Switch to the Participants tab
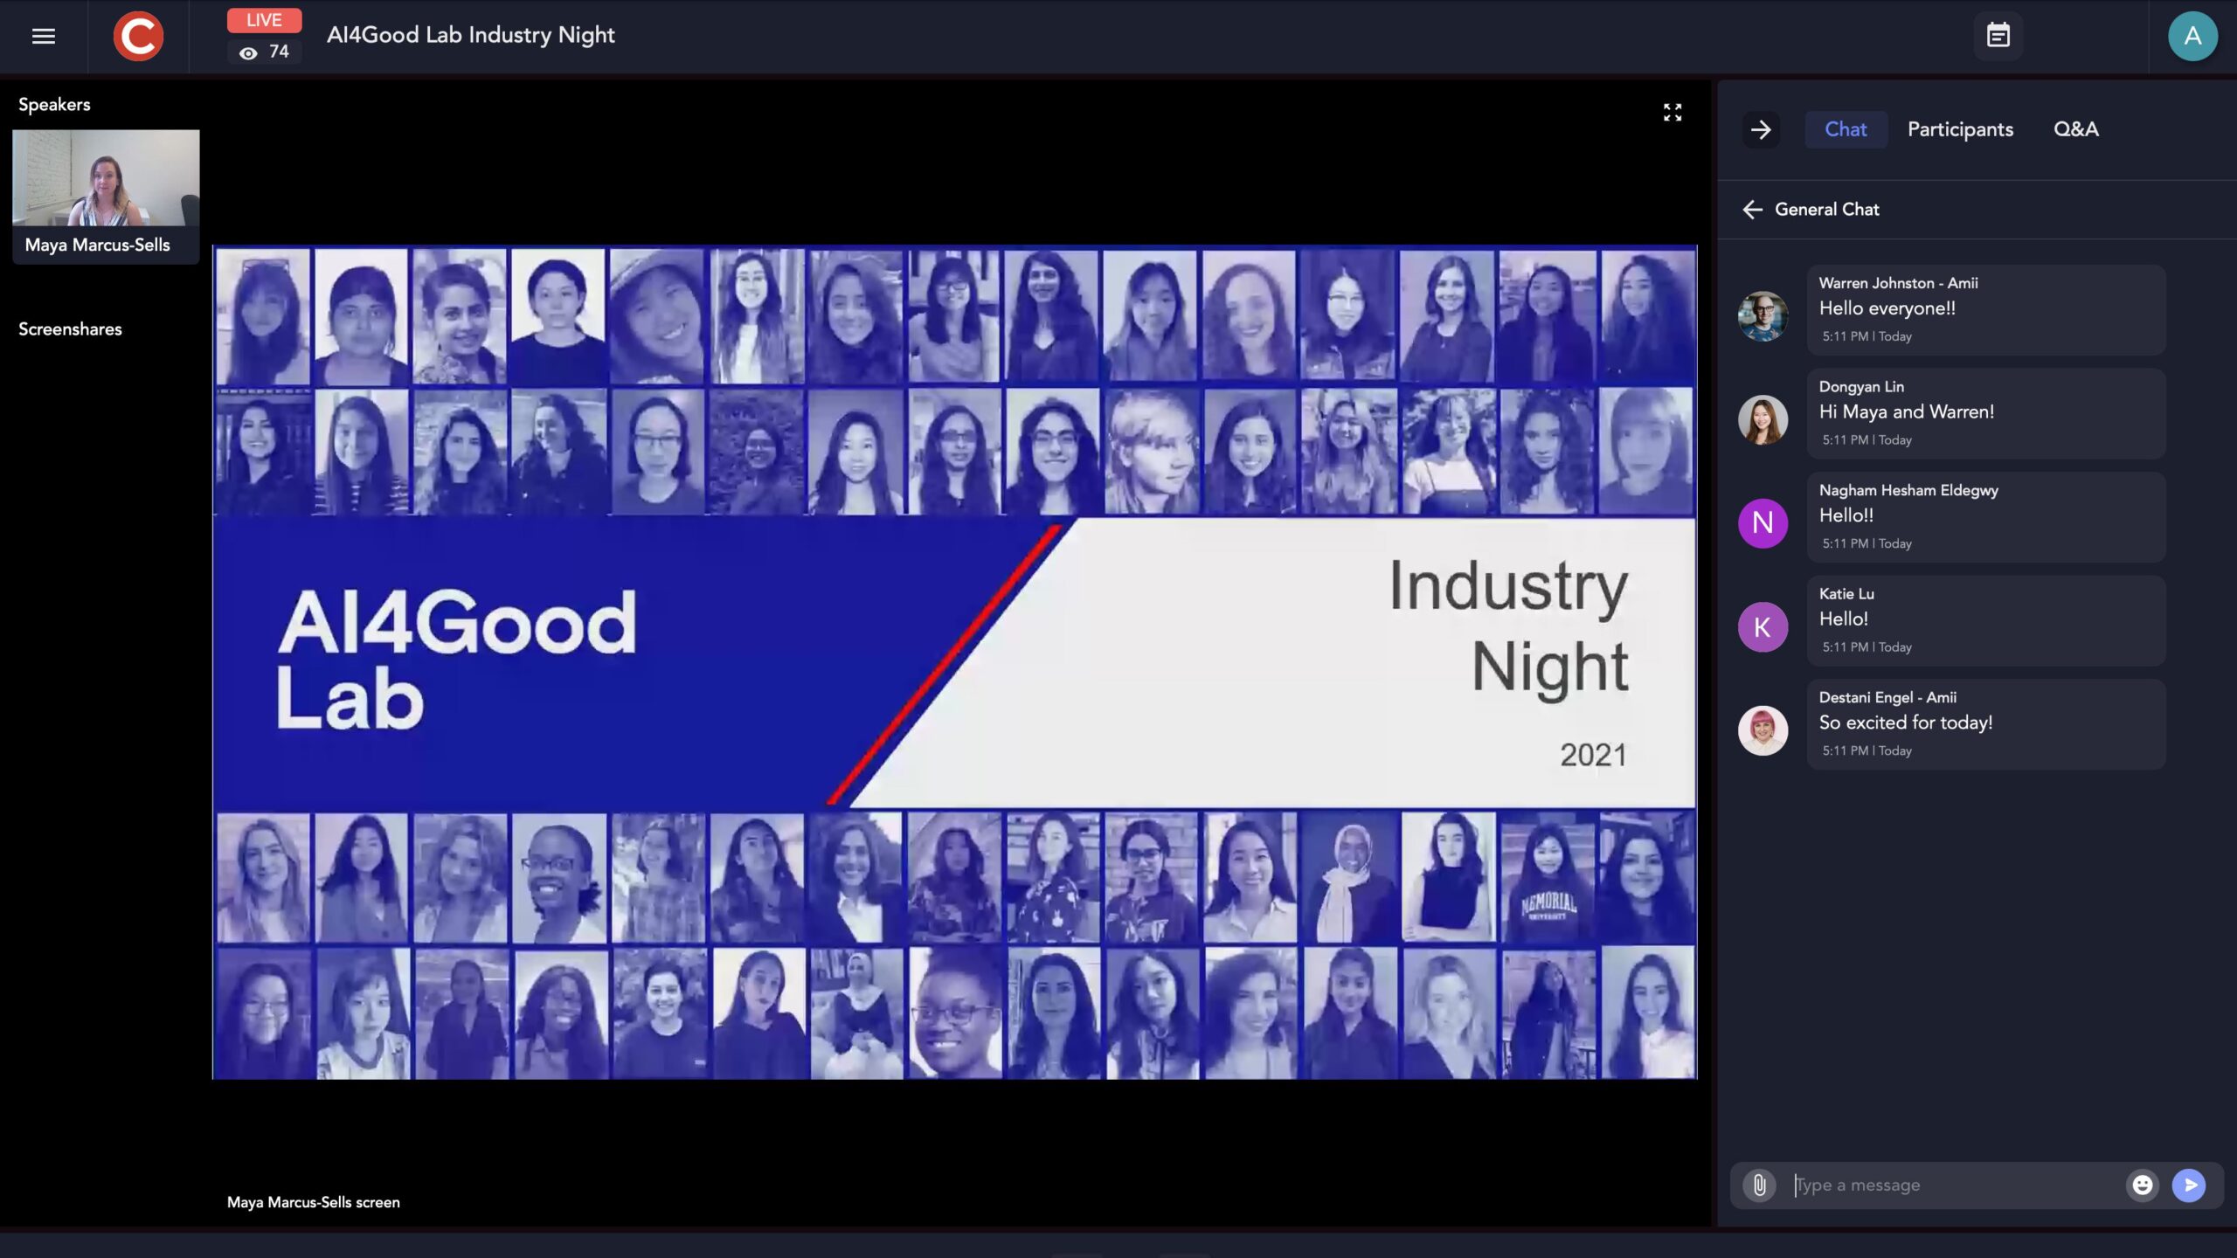This screenshot has width=2237, height=1258. click(x=1960, y=129)
